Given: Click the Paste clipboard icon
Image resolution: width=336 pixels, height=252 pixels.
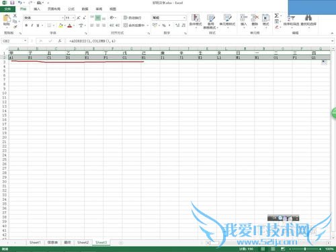Looking at the screenshot, I should click(7, 18).
